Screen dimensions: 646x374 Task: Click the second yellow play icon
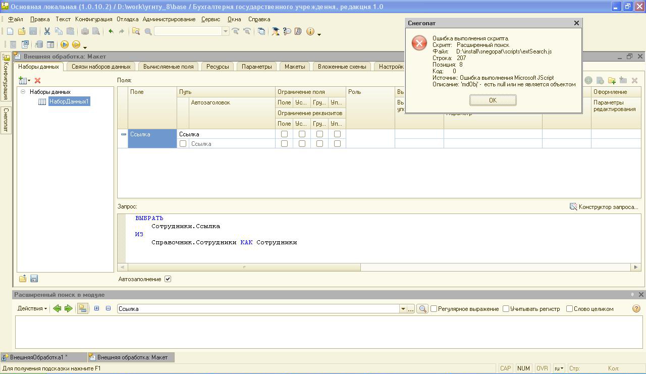coord(76,44)
